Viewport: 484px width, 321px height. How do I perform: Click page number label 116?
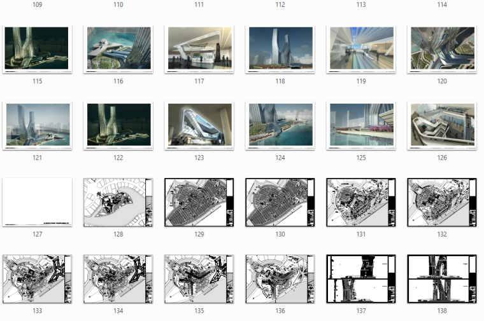pos(118,81)
